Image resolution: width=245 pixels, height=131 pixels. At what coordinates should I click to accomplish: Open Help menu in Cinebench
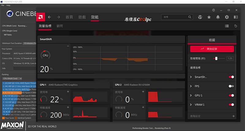click(8, 5)
